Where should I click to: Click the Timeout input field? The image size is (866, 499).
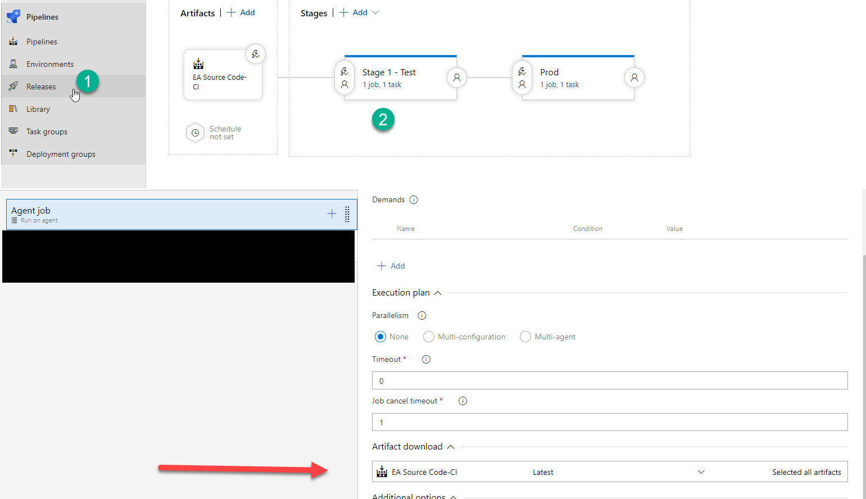point(610,380)
